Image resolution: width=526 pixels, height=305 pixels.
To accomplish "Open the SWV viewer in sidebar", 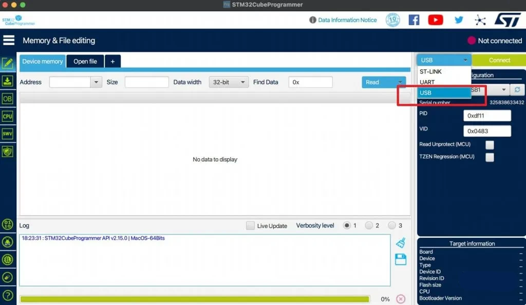I will [x=7, y=134].
